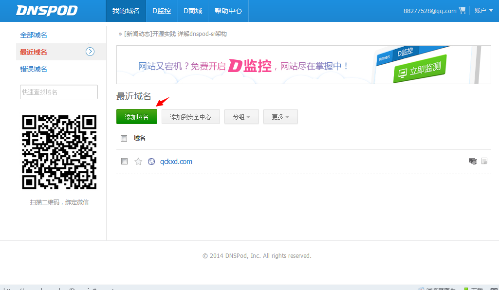This screenshot has height=290, width=499.
Task: Open the shopping cart icon
Action: tap(462, 11)
